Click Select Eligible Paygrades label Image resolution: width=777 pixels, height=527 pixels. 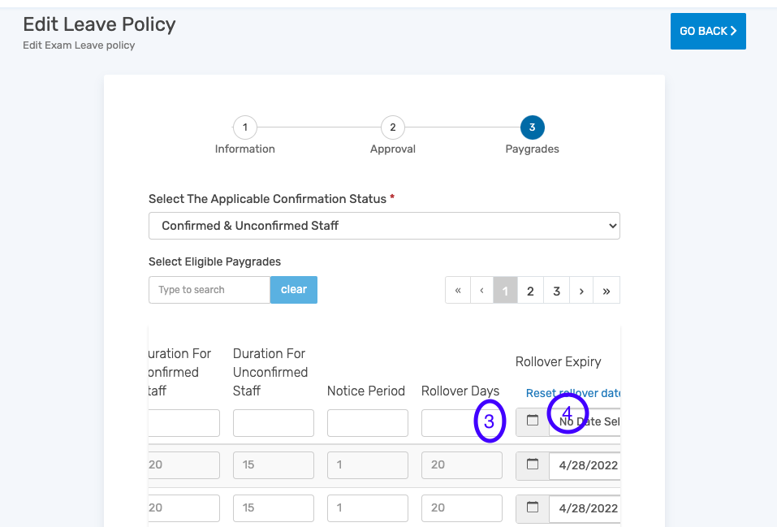pos(214,261)
